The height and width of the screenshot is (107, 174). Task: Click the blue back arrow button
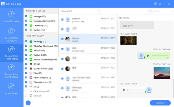coord(28,103)
